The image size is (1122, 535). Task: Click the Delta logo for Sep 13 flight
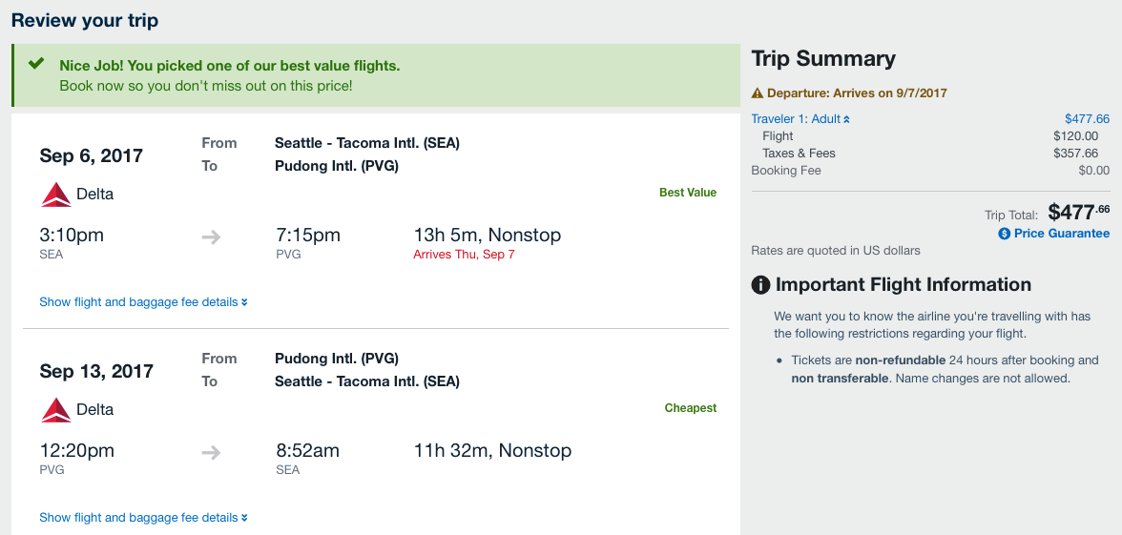point(56,410)
